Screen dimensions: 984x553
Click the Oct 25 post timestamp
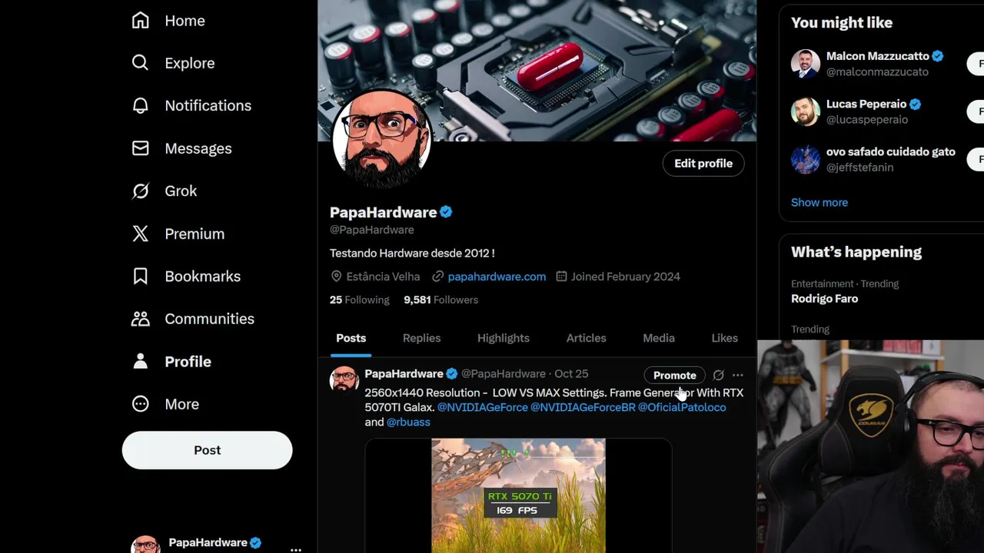click(571, 373)
